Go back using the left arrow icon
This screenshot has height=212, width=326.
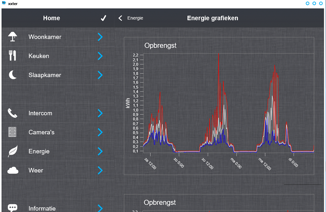click(120, 18)
